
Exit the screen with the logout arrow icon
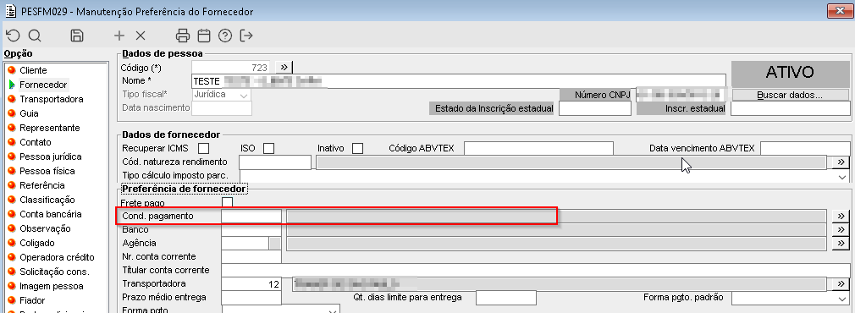[246, 36]
